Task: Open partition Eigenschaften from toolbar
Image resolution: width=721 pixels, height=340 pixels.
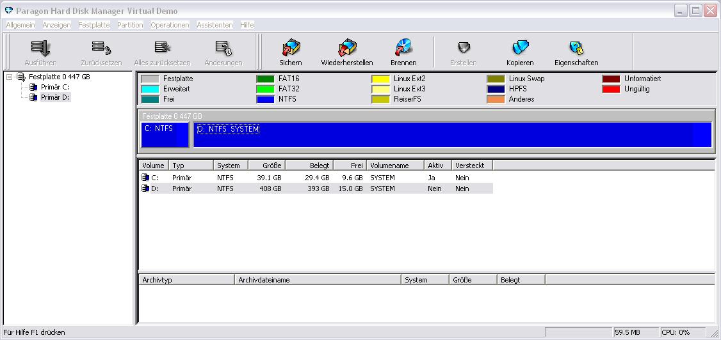Action: click(x=576, y=48)
